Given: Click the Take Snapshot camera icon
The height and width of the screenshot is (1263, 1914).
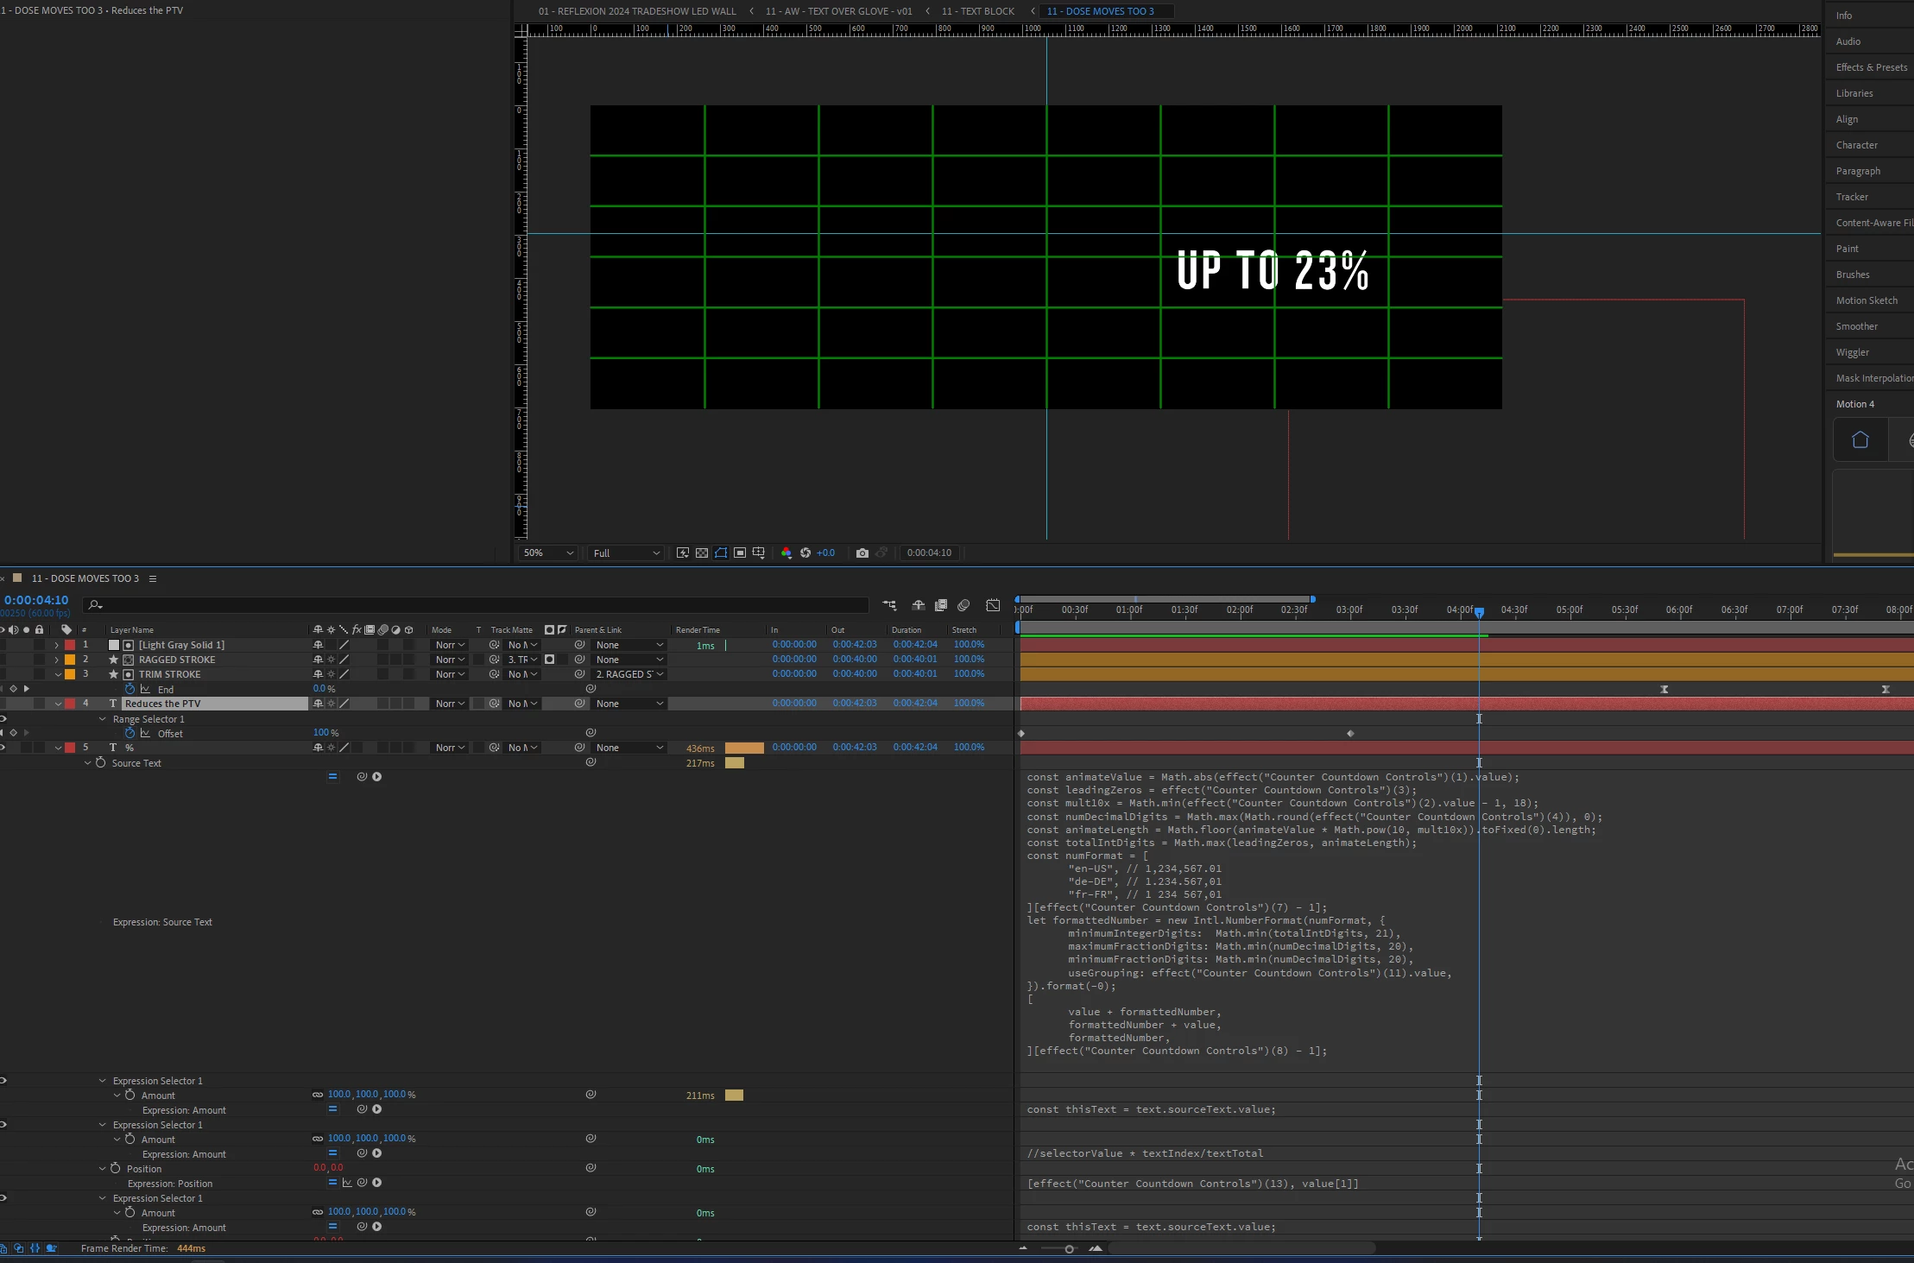Looking at the screenshot, I should point(862,553).
